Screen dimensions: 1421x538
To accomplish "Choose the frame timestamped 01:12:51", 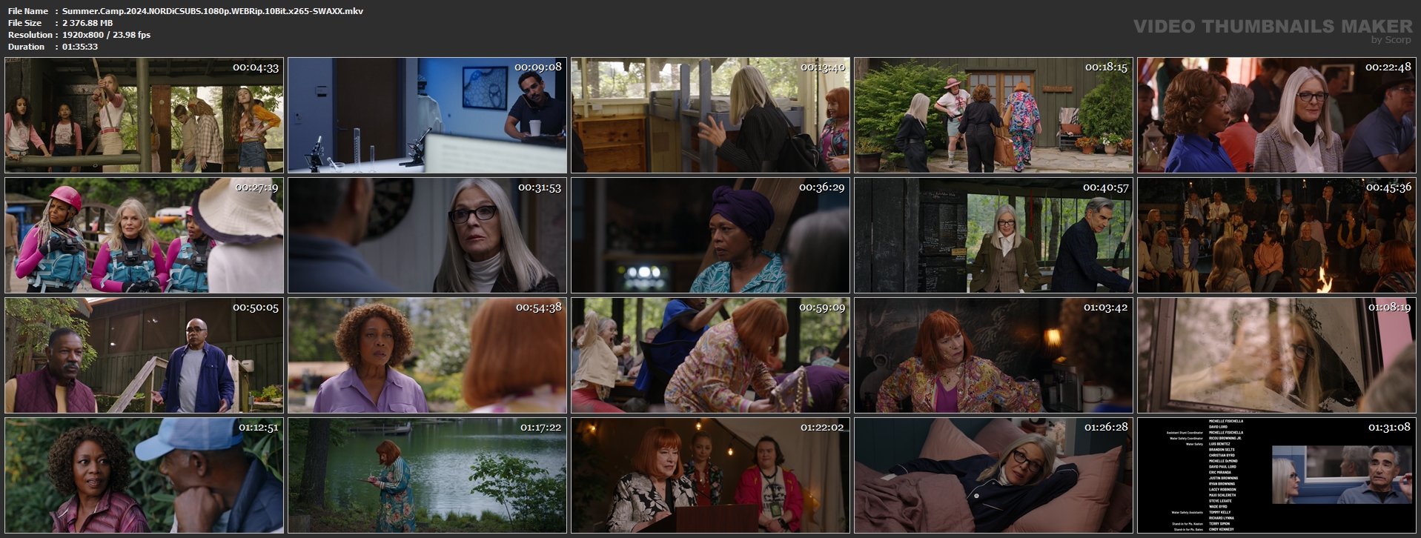I will [x=144, y=475].
